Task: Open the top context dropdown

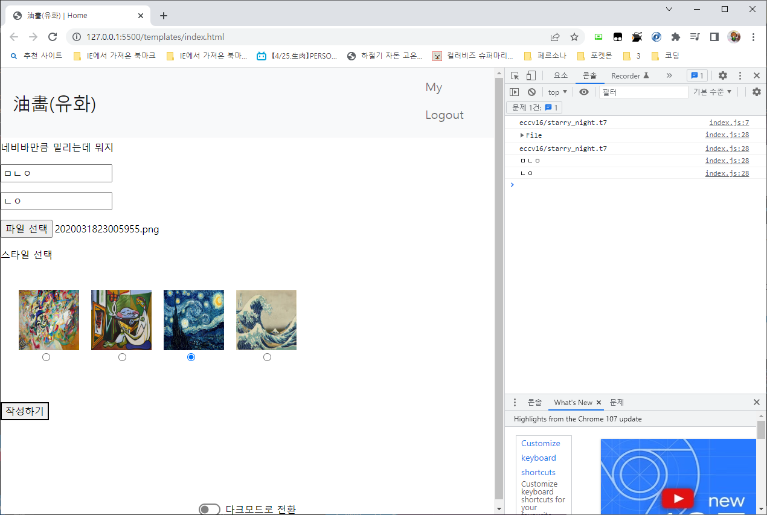Action: point(557,92)
